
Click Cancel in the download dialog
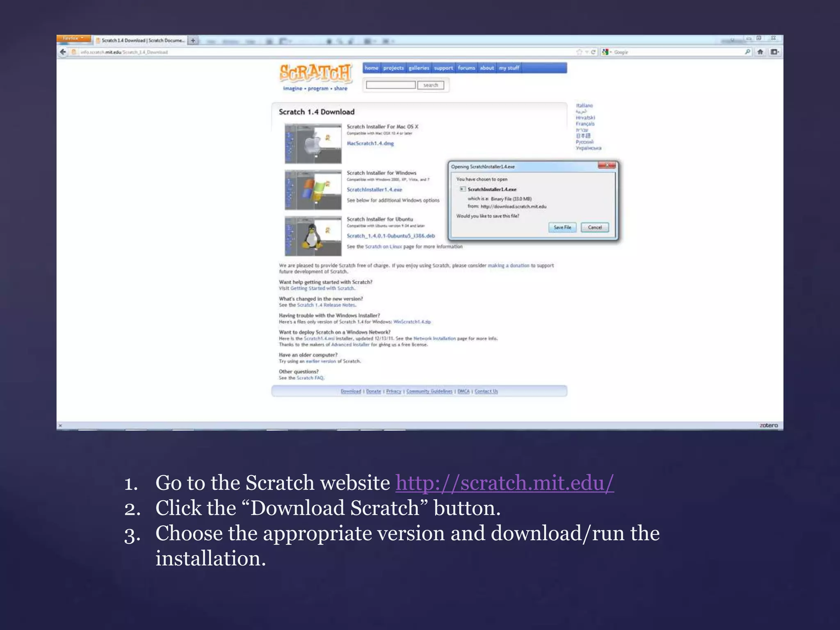pyautogui.click(x=595, y=227)
